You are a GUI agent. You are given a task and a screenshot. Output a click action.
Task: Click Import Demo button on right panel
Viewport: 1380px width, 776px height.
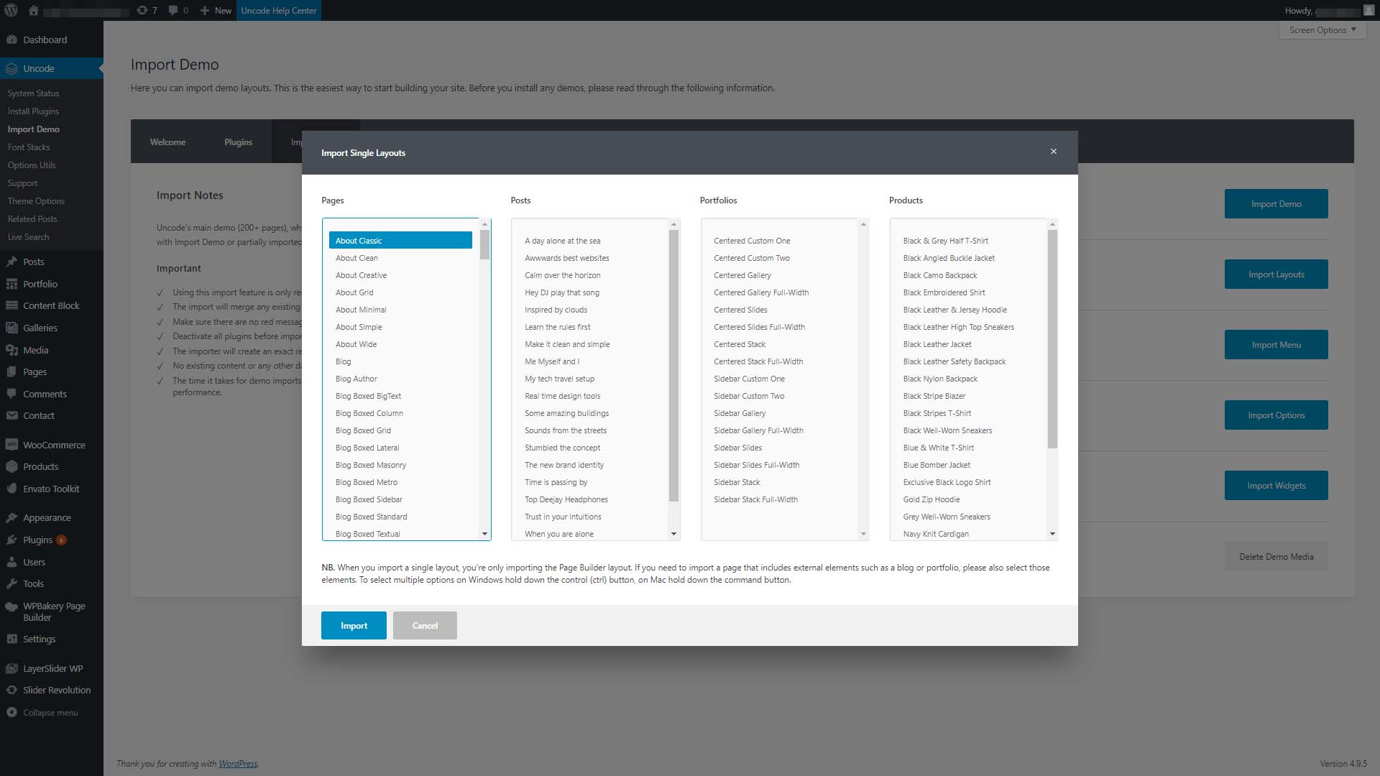[x=1278, y=204]
